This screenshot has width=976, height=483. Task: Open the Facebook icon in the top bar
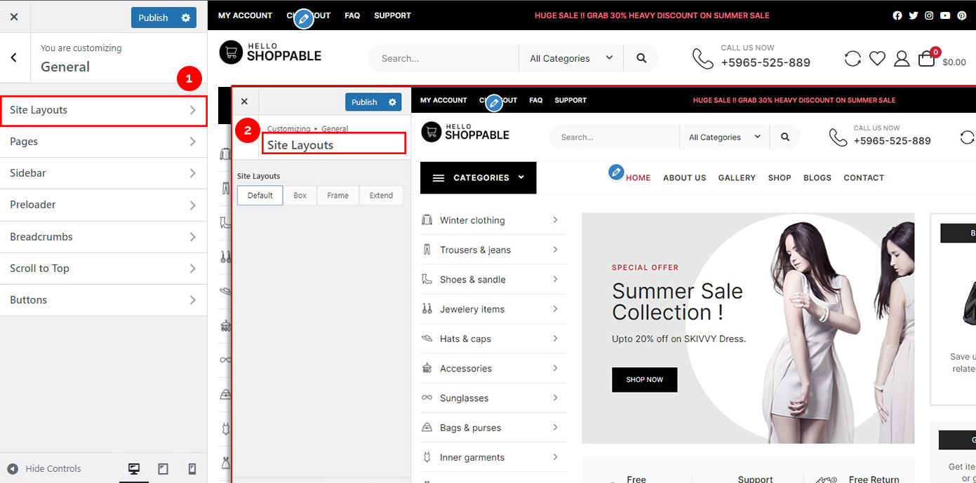897,15
